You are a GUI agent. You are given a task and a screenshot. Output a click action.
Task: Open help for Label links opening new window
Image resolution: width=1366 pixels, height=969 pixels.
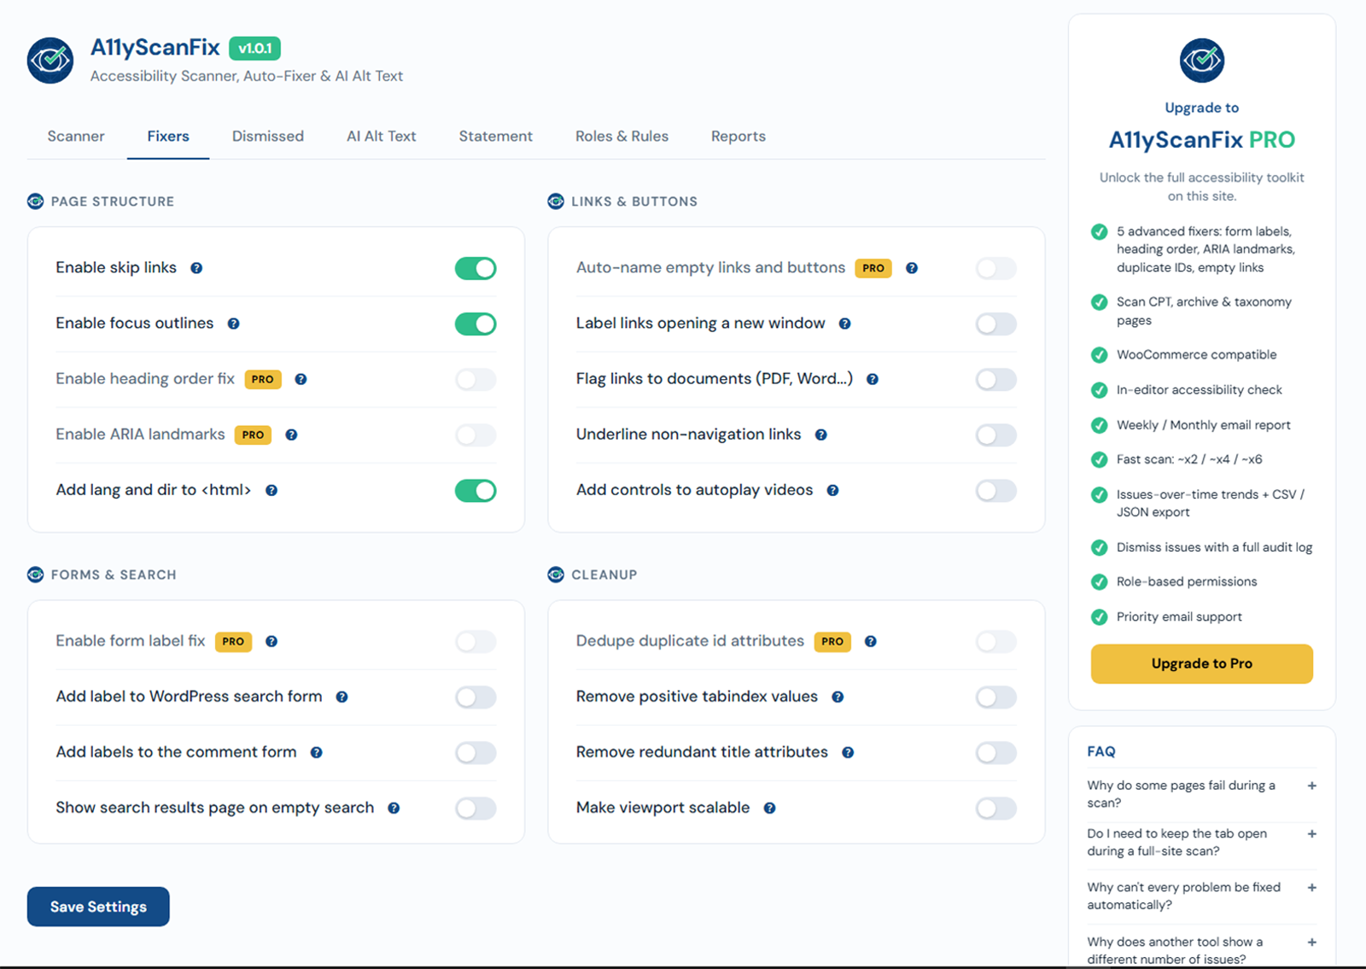coord(844,324)
